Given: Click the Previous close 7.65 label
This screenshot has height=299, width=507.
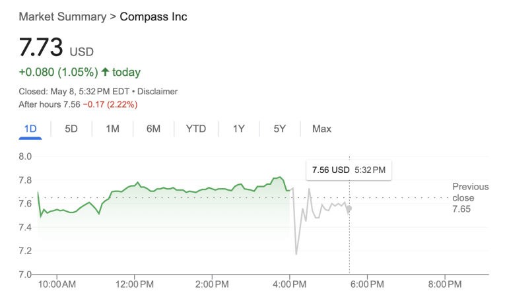Looking at the screenshot, I should pos(470,197).
